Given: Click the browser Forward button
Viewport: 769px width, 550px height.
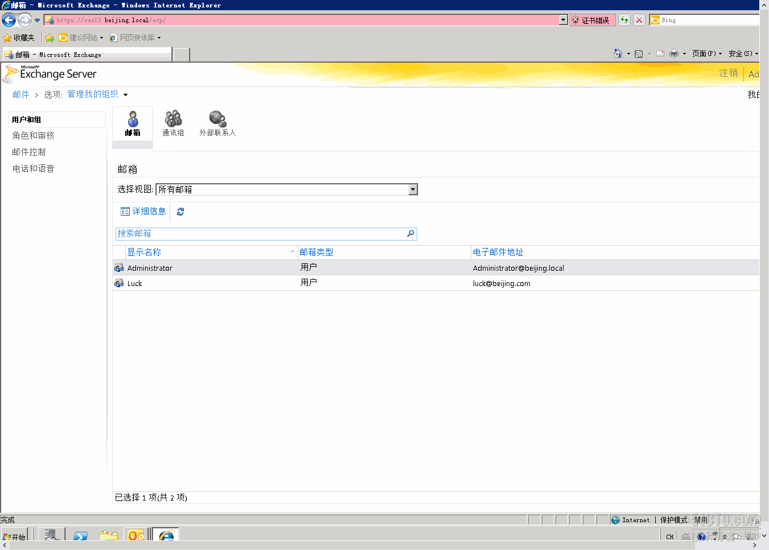Looking at the screenshot, I should tap(24, 20).
